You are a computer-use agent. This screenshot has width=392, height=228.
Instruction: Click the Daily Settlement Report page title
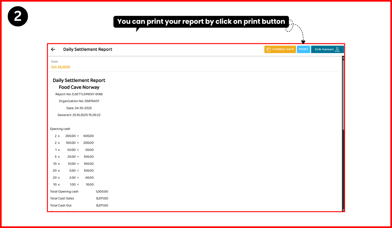point(88,50)
